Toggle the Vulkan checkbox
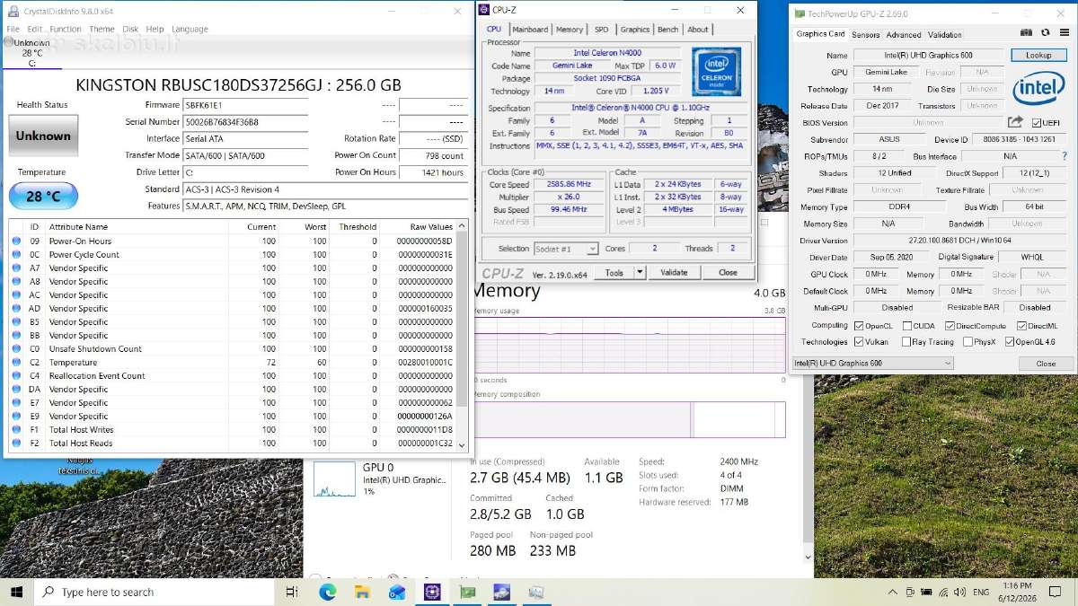 coord(859,342)
